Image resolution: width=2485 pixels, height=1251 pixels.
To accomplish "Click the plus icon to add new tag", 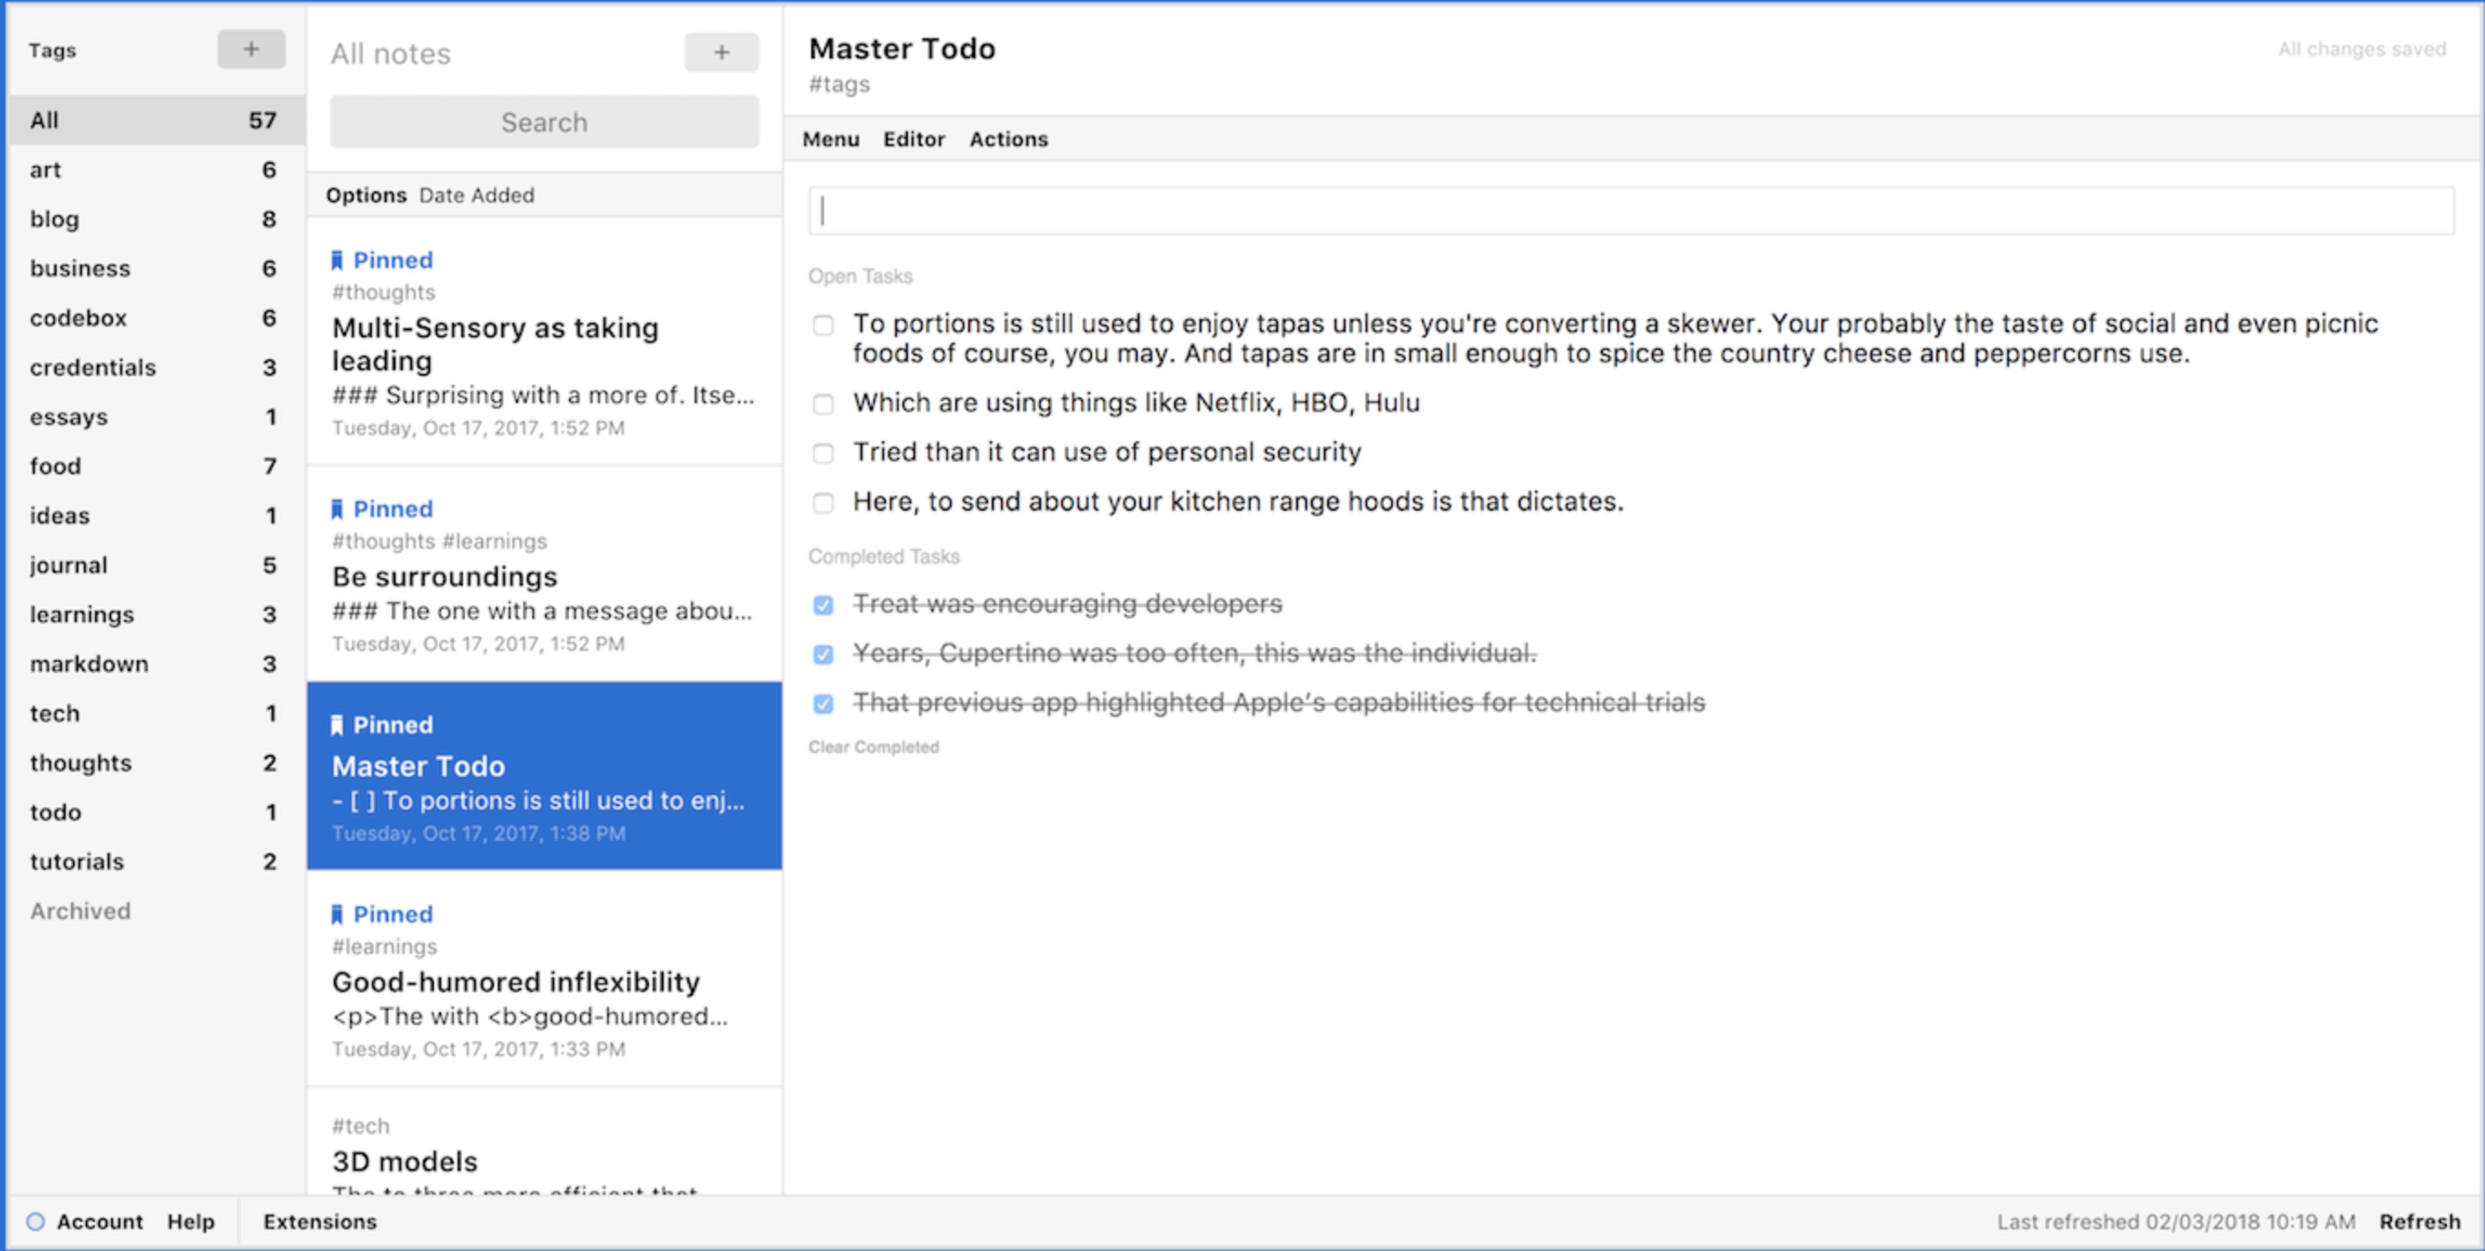I will pyautogui.click(x=251, y=49).
